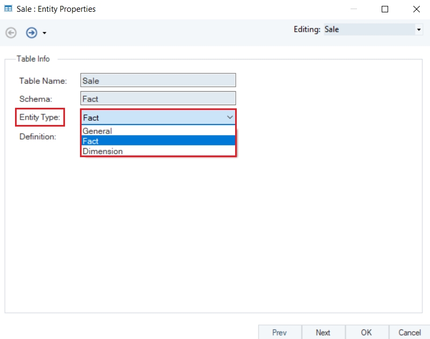The width and height of the screenshot is (430, 339).
Task: Collapse the Entity Type combo box
Action: [230, 117]
